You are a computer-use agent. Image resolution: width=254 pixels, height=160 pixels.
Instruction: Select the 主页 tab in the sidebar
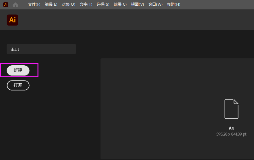pos(41,49)
